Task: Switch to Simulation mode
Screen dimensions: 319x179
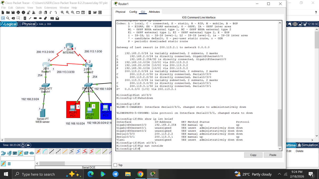Action: point(308,145)
